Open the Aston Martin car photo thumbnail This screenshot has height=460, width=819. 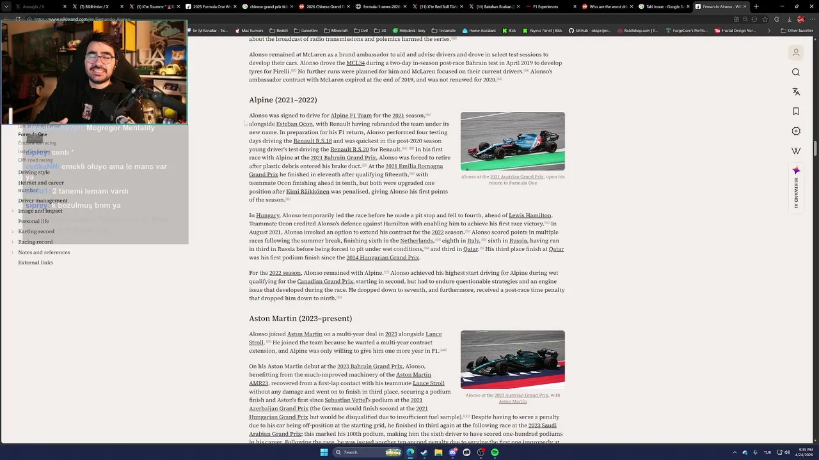coord(513,360)
